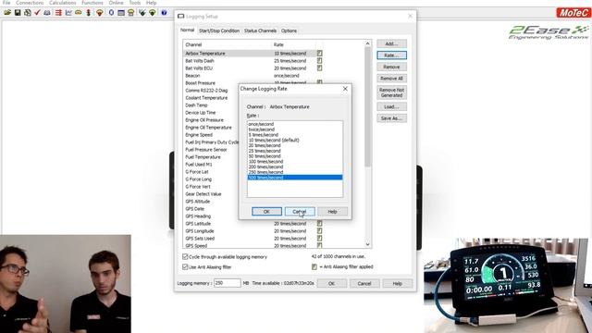Click channel list scrollbar up arrow
The image size is (592, 333).
[368, 43]
